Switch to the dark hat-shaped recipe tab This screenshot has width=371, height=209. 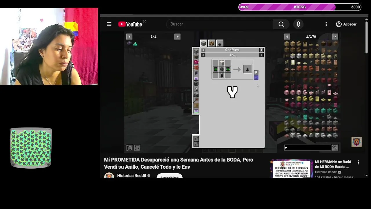[x=219, y=44]
